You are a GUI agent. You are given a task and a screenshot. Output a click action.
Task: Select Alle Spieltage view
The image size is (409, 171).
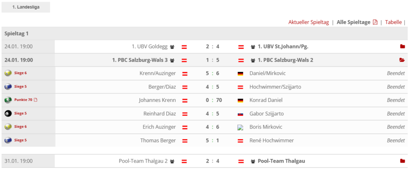pos(353,22)
